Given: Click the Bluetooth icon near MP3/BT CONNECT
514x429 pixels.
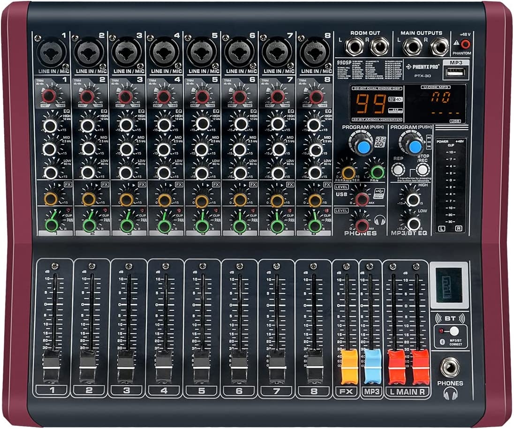Looking at the screenshot, I should point(442,341).
